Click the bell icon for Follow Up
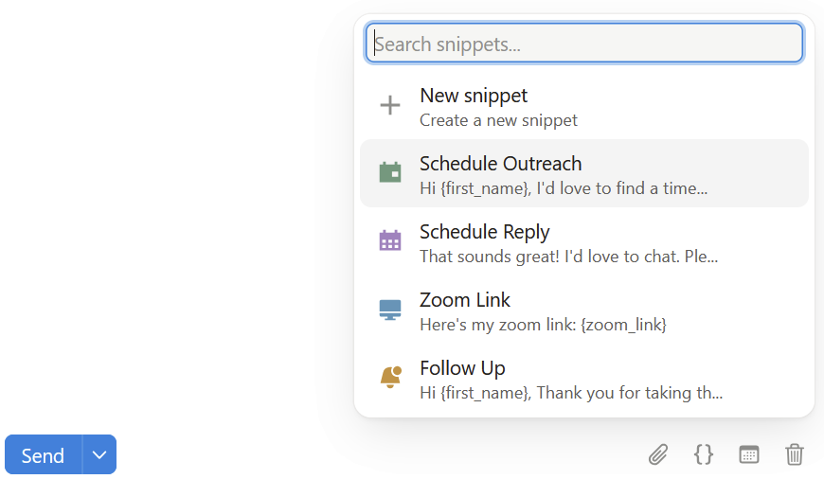This screenshot has height=479, width=824. point(391,377)
